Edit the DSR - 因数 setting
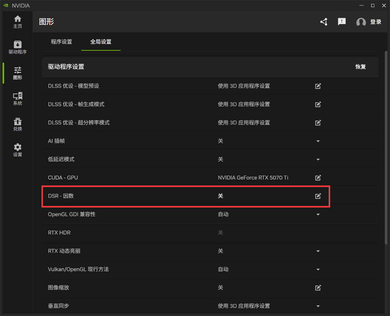This screenshot has width=390, height=316. (318, 196)
